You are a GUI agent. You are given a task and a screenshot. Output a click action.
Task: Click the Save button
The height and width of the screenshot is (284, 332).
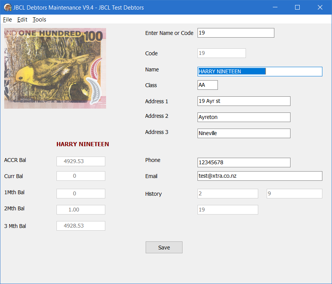tap(164, 248)
